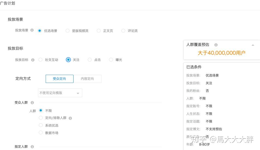The image size is (260, 150).
Task: Select 定向/排除人群 radio option
Action: pyautogui.click(x=41, y=118)
